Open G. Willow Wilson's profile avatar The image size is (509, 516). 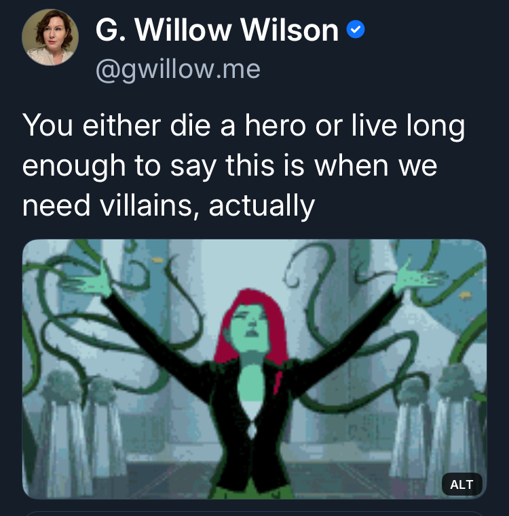[50, 37]
